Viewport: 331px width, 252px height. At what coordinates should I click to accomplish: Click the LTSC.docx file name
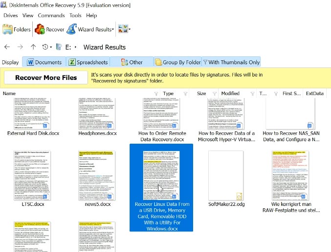33,204
